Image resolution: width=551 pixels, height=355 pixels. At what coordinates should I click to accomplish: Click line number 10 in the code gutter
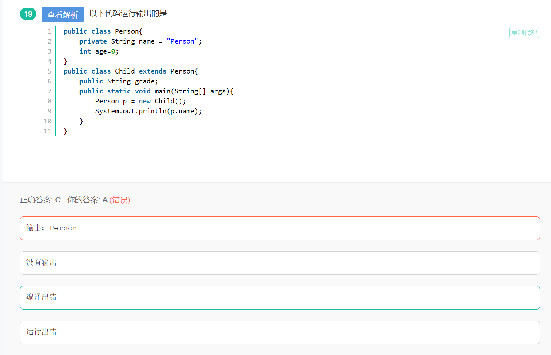coord(48,121)
